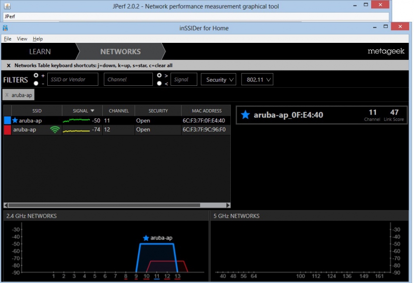
Task: Remove the aruba-ap filter tag
Action: 7,95
